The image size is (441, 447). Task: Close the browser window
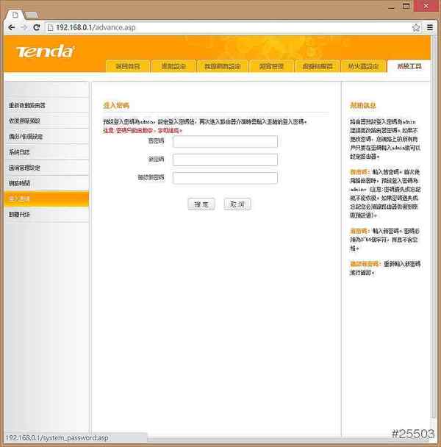426,6
